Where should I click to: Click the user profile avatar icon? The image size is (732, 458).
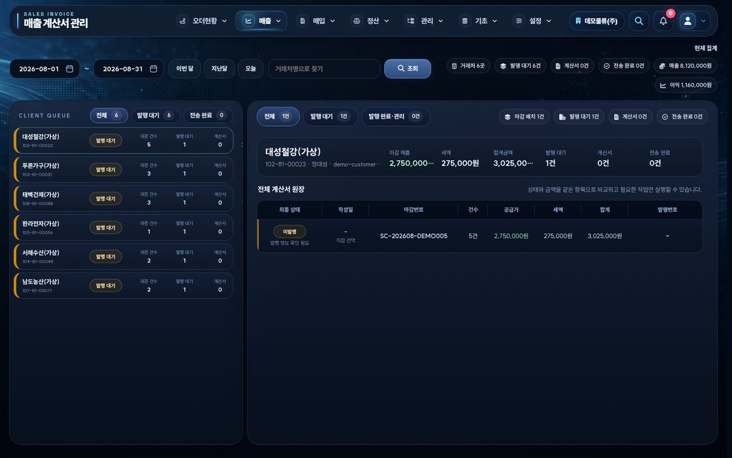[x=688, y=21]
